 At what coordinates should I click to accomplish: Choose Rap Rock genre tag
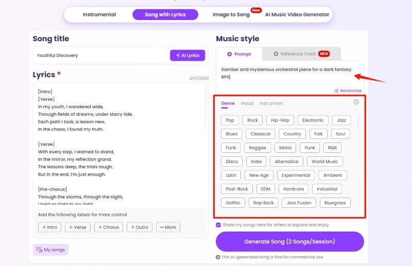263,203
